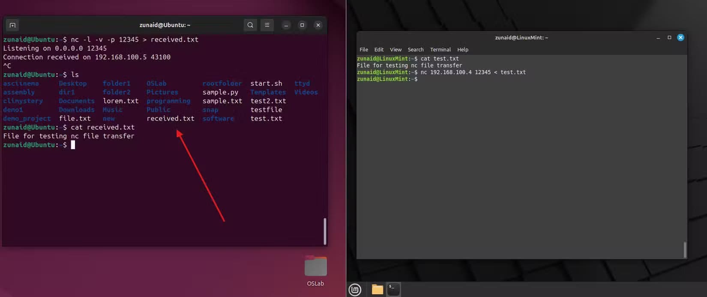Open Help menu in LinuxMint terminal

click(x=463, y=50)
